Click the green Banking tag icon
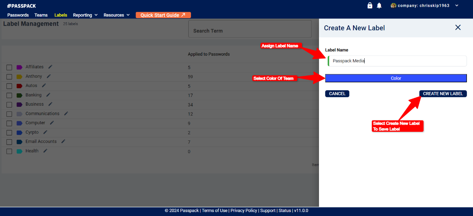Image resolution: width=473 pixels, height=216 pixels. [20, 95]
